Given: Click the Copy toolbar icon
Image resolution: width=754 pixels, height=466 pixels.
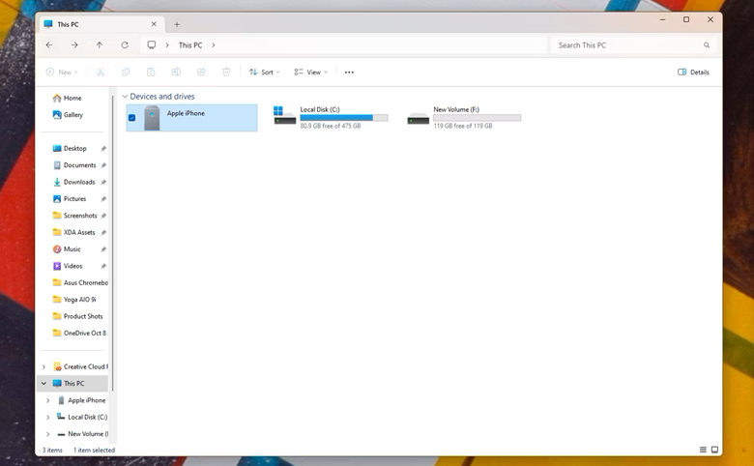Looking at the screenshot, I should click(x=126, y=73).
